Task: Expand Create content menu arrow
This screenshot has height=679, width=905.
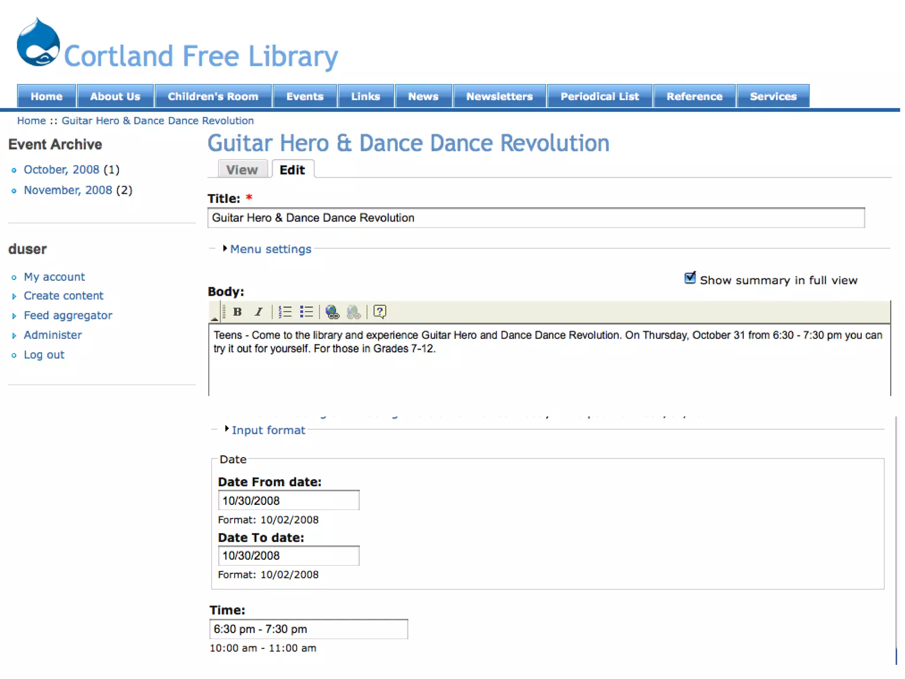Action: coord(14,297)
